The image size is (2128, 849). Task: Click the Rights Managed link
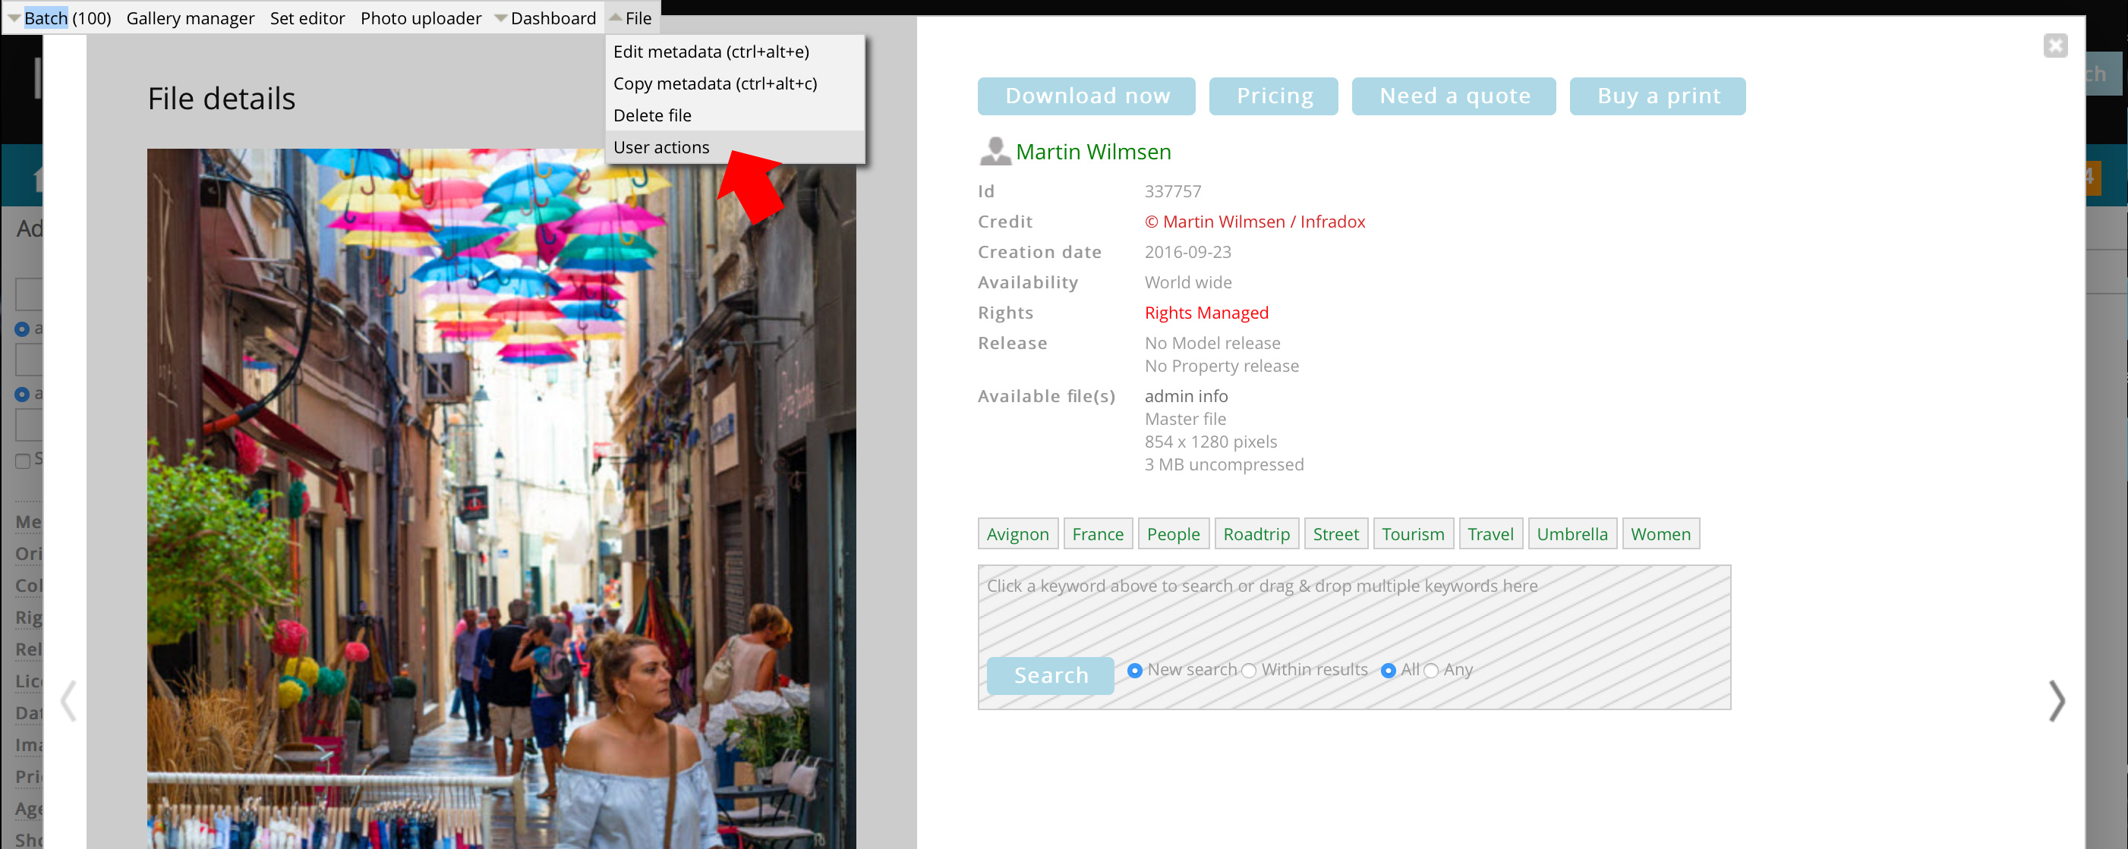(x=1206, y=312)
